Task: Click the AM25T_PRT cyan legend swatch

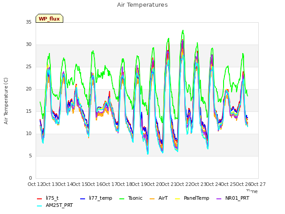Action: 40,206
